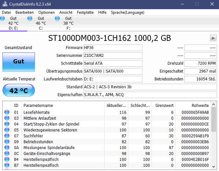Select the Start/Stopp-Zyklen der Spindel text
Image resolution: width=219 pixels, height=171 pixels.
[51, 124]
